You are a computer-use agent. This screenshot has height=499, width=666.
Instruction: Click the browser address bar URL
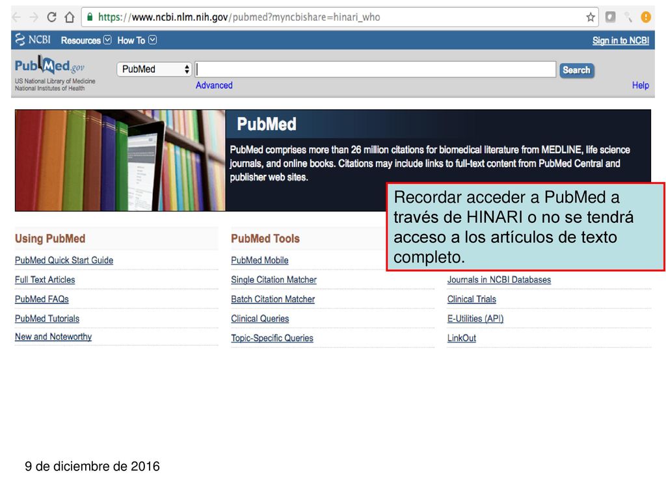(x=239, y=18)
